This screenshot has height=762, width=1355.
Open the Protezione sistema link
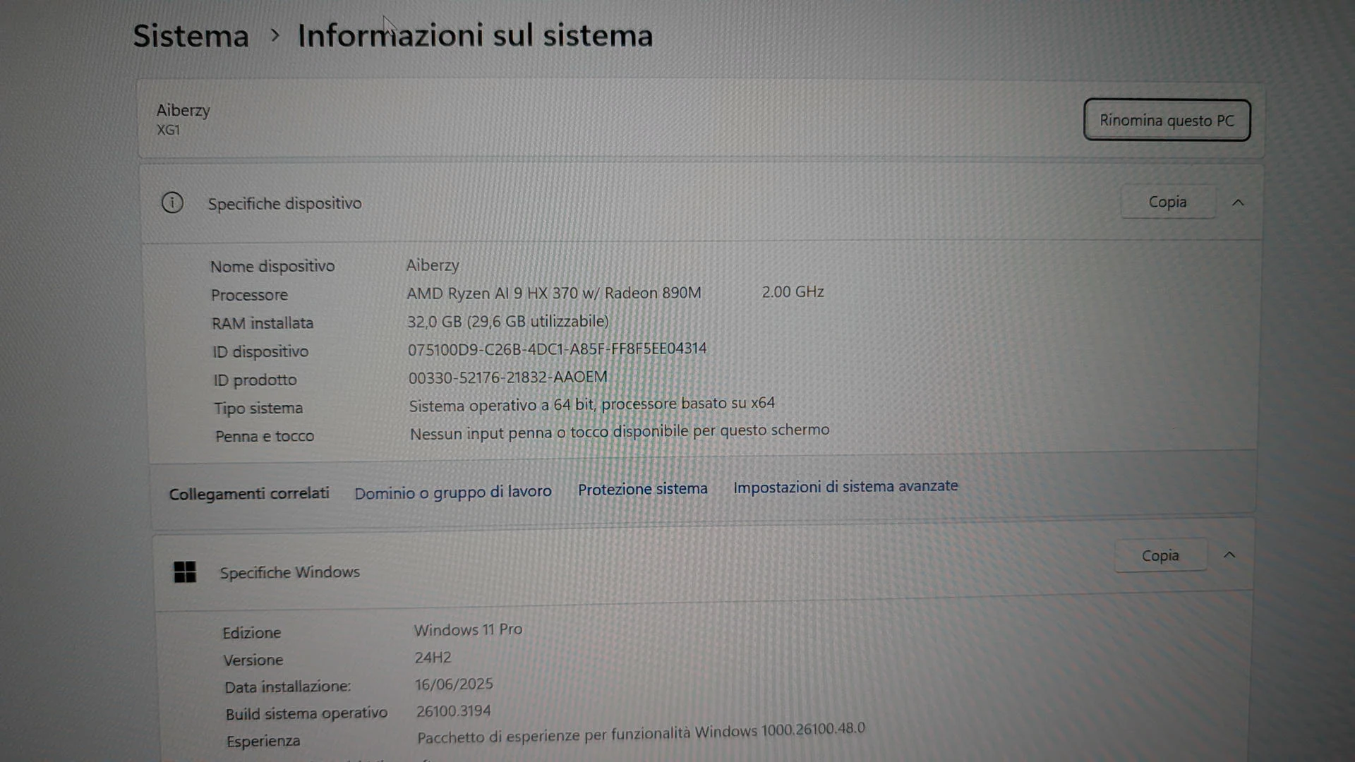tap(642, 489)
